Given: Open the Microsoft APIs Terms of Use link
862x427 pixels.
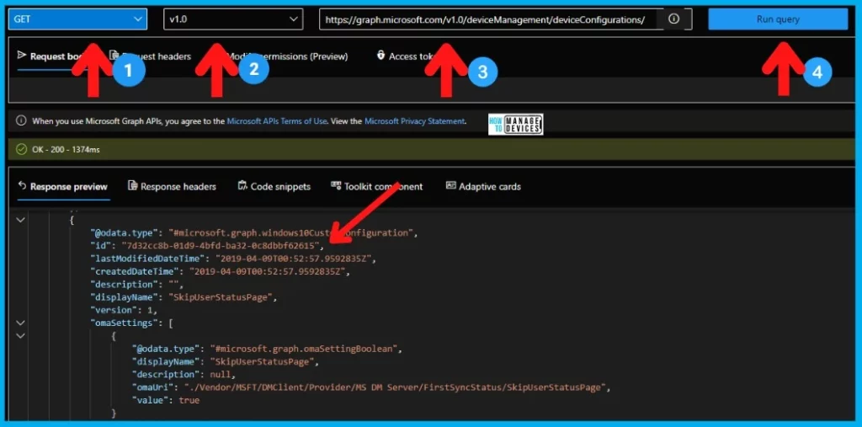Looking at the screenshot, I should point(278,121).
